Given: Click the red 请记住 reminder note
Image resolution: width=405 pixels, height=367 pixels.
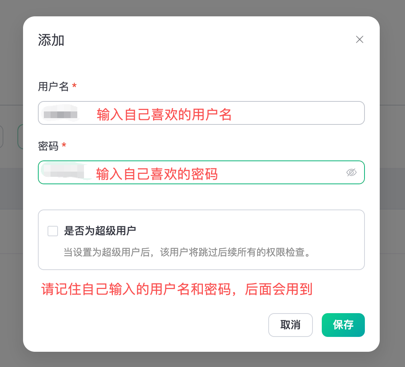Looking at the screenshot, I should click(176, 289).
